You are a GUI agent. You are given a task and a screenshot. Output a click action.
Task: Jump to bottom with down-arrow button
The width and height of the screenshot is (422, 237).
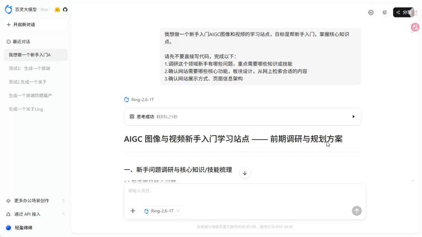(245, 173)
